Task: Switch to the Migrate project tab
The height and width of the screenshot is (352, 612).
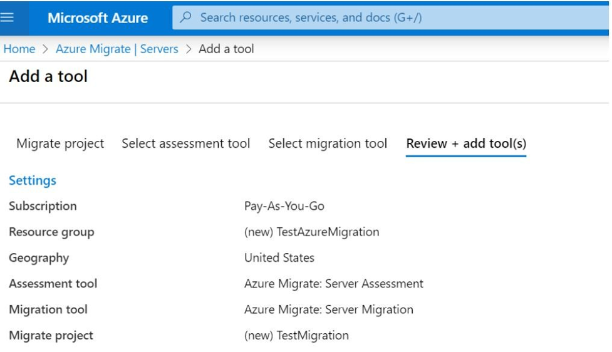Action: 60,143
